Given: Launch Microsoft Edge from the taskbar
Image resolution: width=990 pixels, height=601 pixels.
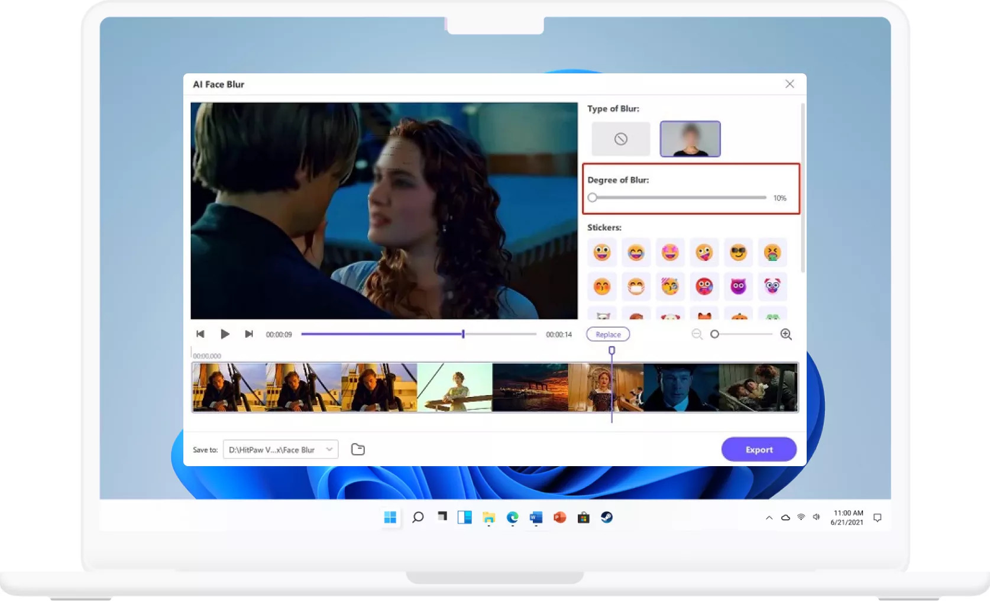Looking at the screenshot, I should click(x=512, y=518).
